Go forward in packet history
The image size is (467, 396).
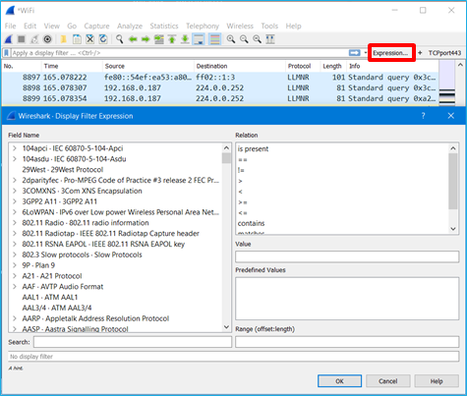coord(146,39)
